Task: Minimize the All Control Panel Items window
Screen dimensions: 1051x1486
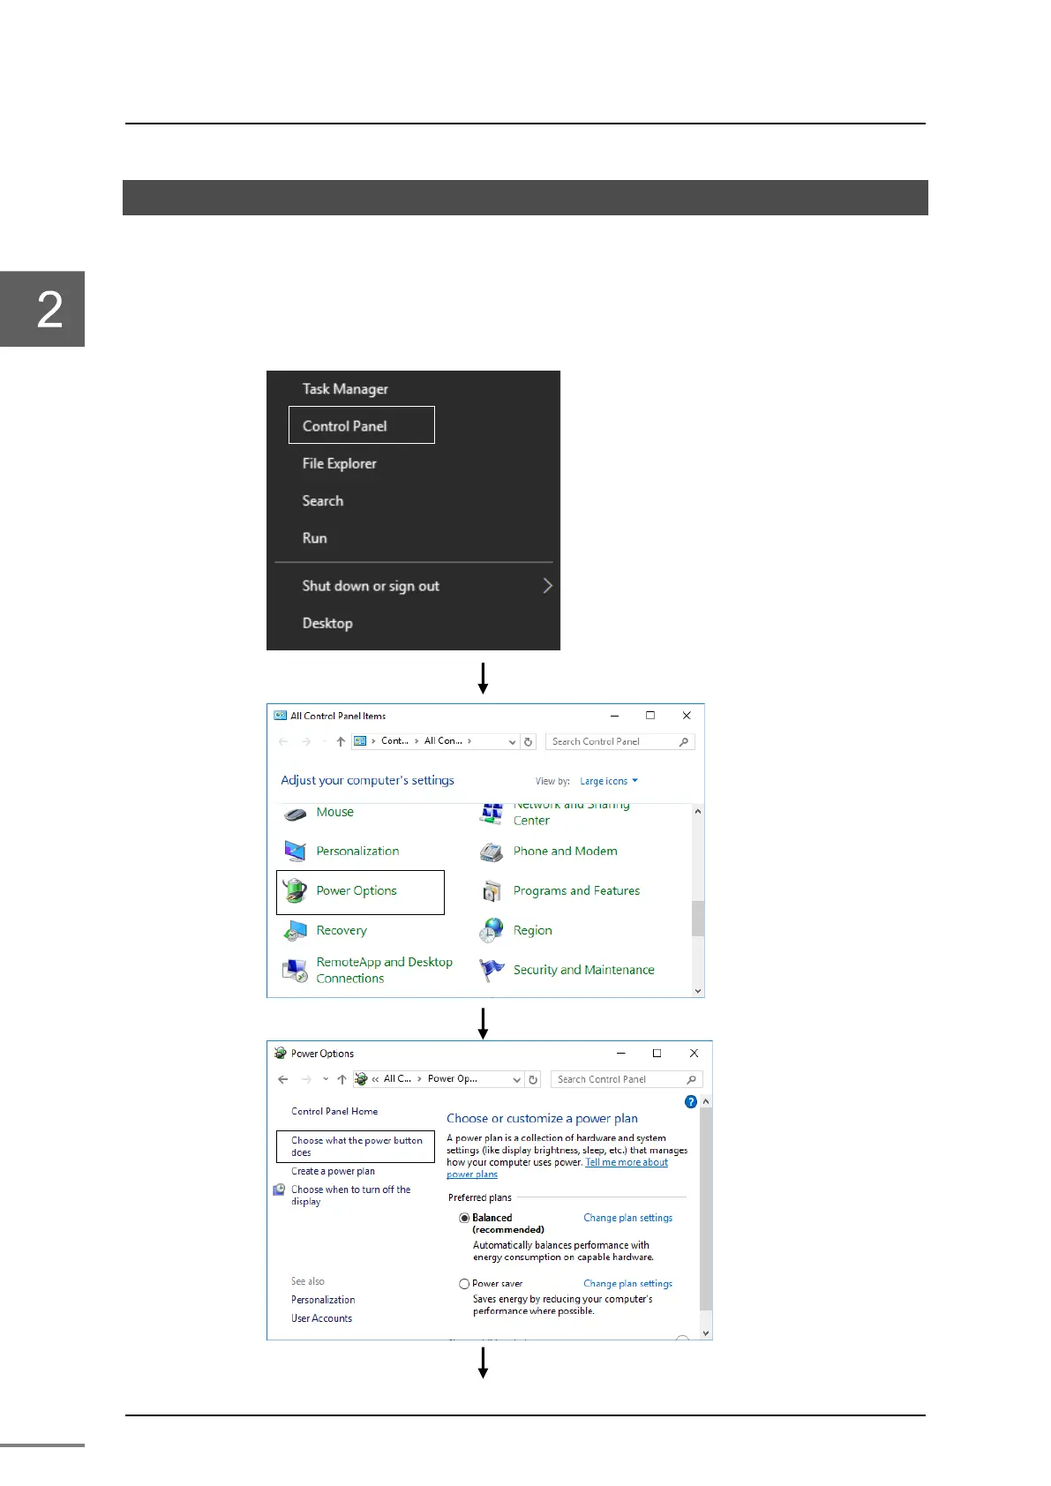Action: click(x=614, y=716)
